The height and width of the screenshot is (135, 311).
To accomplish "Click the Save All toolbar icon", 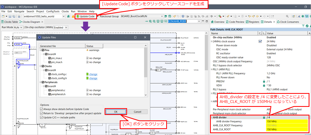I will point(14,16).
